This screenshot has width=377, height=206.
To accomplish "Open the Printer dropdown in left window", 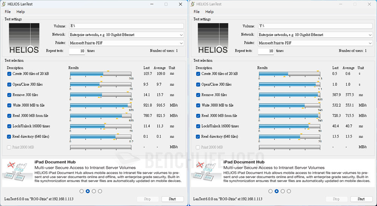I will (x=181, y=43).
